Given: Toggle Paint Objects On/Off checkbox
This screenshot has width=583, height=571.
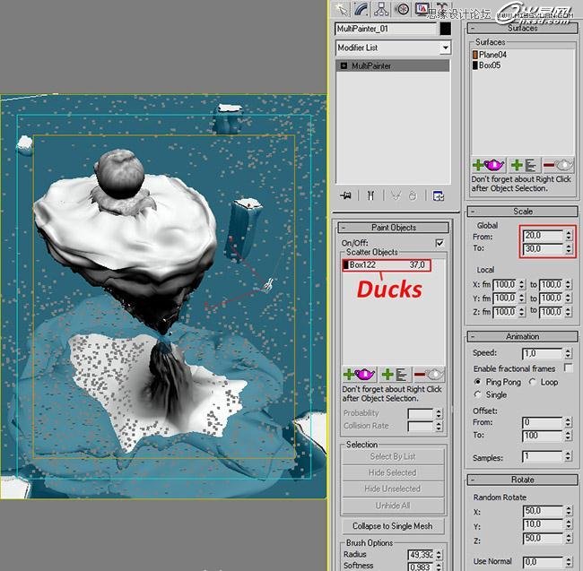Looking at the screenshot, I should click(439, 243).
